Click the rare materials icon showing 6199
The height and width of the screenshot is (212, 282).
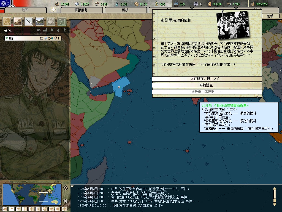[x=97, y=4]
